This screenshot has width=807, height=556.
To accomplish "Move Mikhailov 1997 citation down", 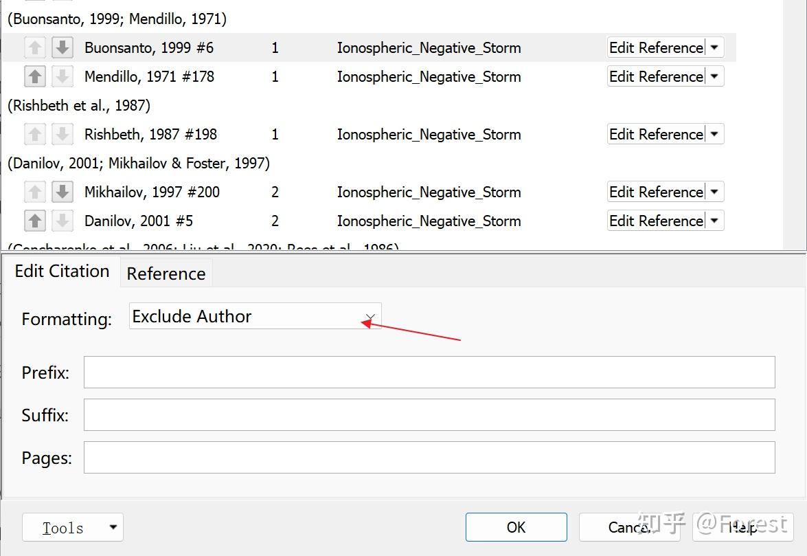I will click(62, 192).
